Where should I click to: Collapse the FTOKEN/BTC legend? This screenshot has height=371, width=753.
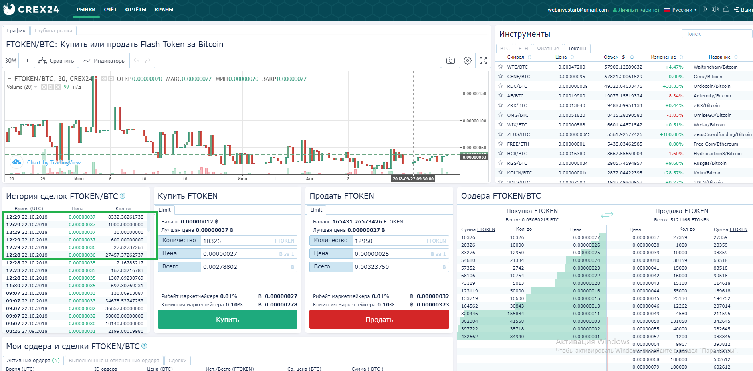10,79
